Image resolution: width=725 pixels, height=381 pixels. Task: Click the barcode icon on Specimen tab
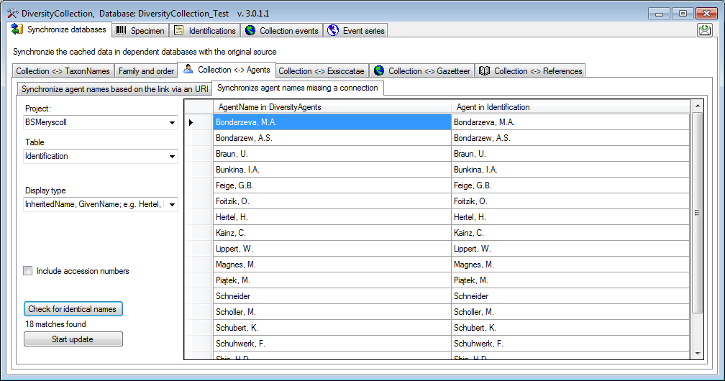121,30
